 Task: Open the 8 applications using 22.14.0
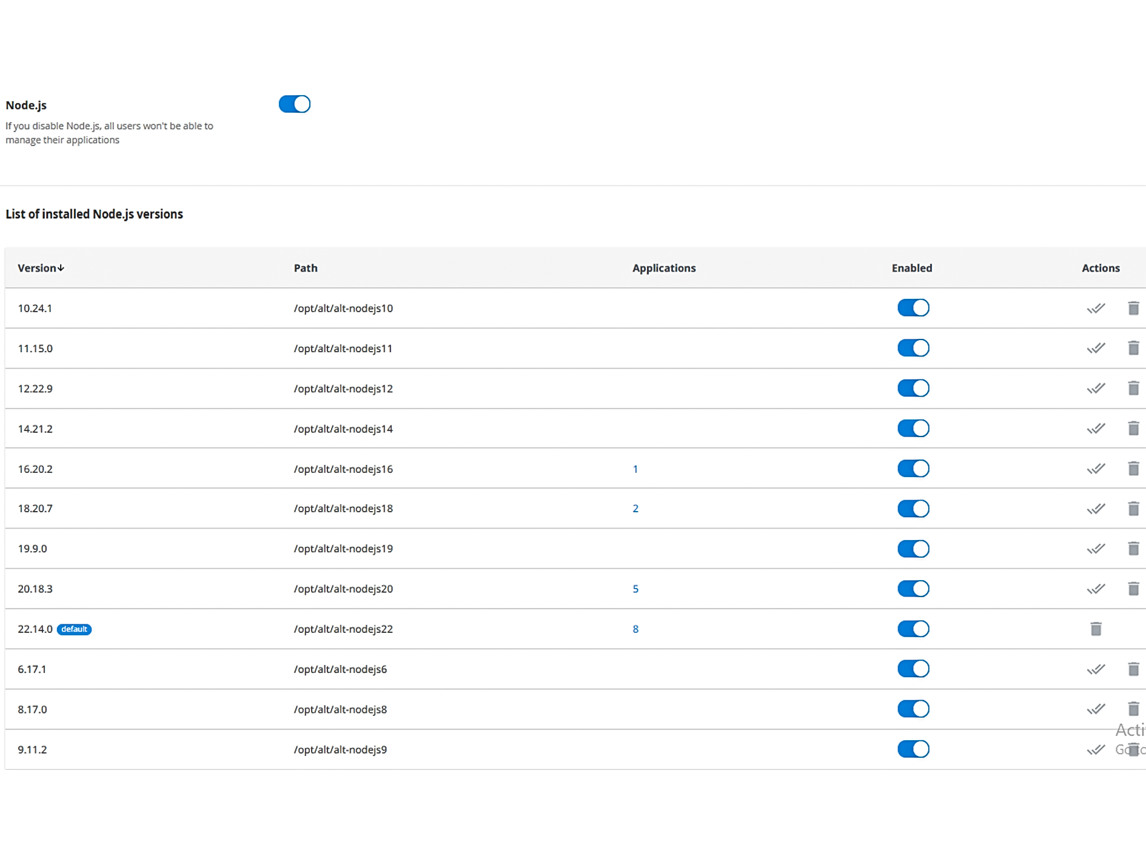[635, 629]
